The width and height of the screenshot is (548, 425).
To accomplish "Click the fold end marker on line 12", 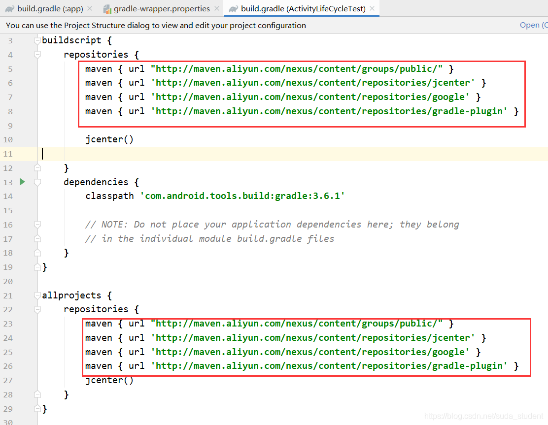I will 37,168.
